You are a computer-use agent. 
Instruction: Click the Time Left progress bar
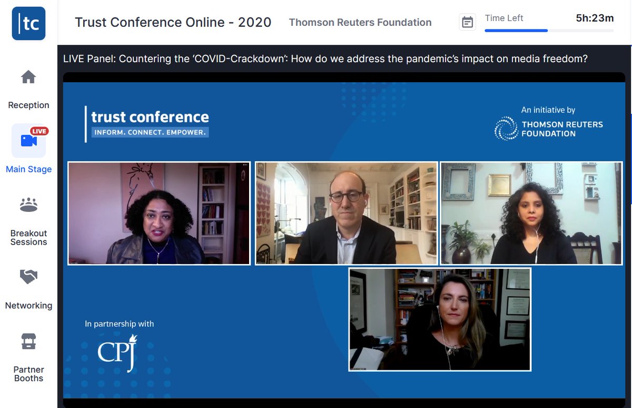(x=549, y=31)
